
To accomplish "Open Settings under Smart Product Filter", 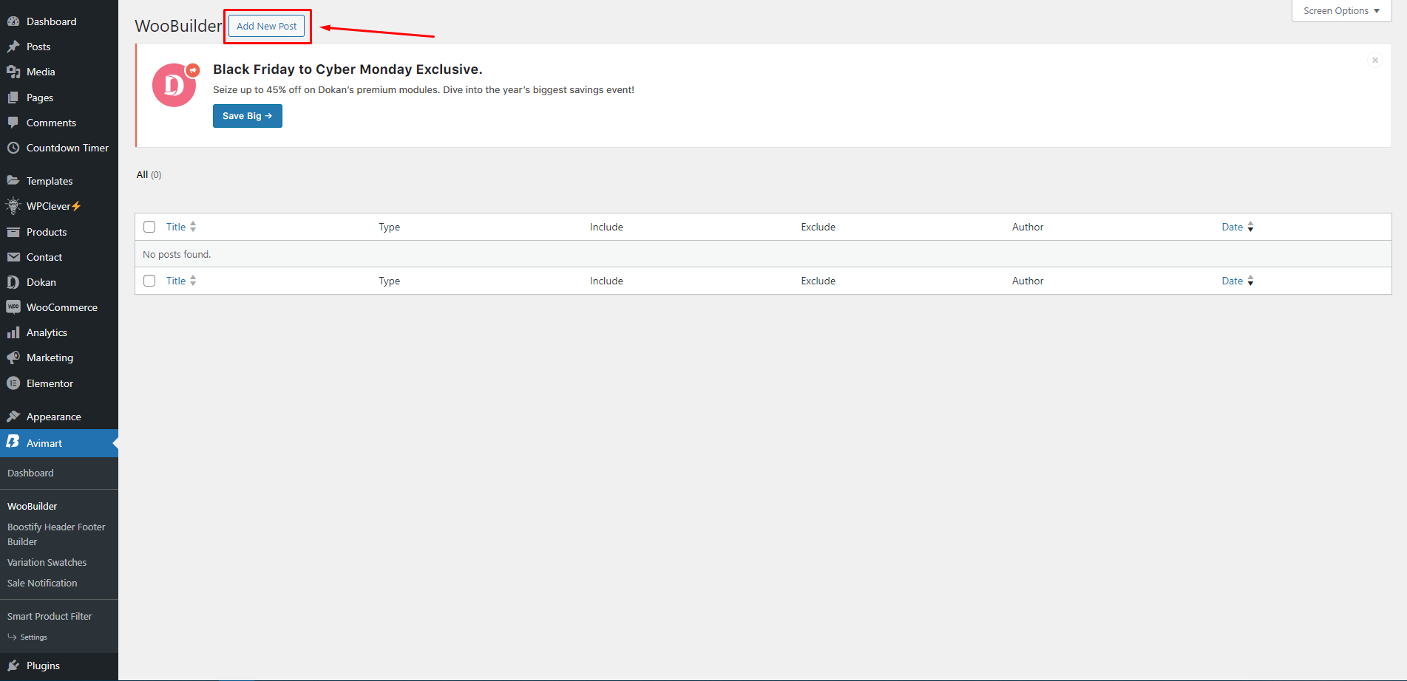I will (x=33, y=637).
